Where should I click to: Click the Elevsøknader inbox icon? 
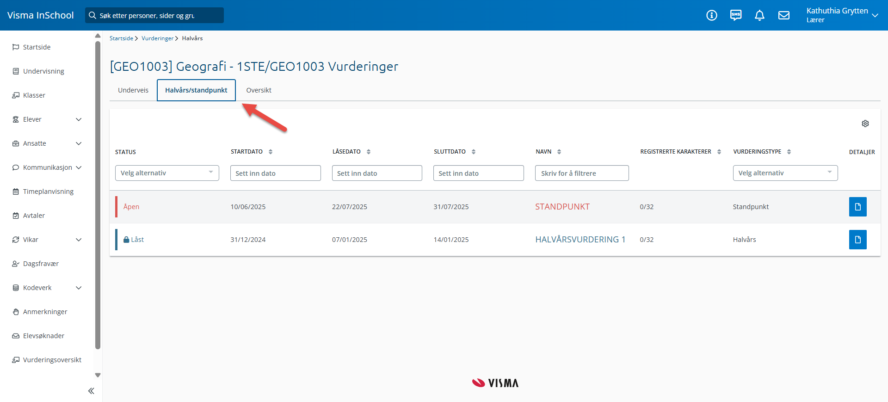coord(16,336)
